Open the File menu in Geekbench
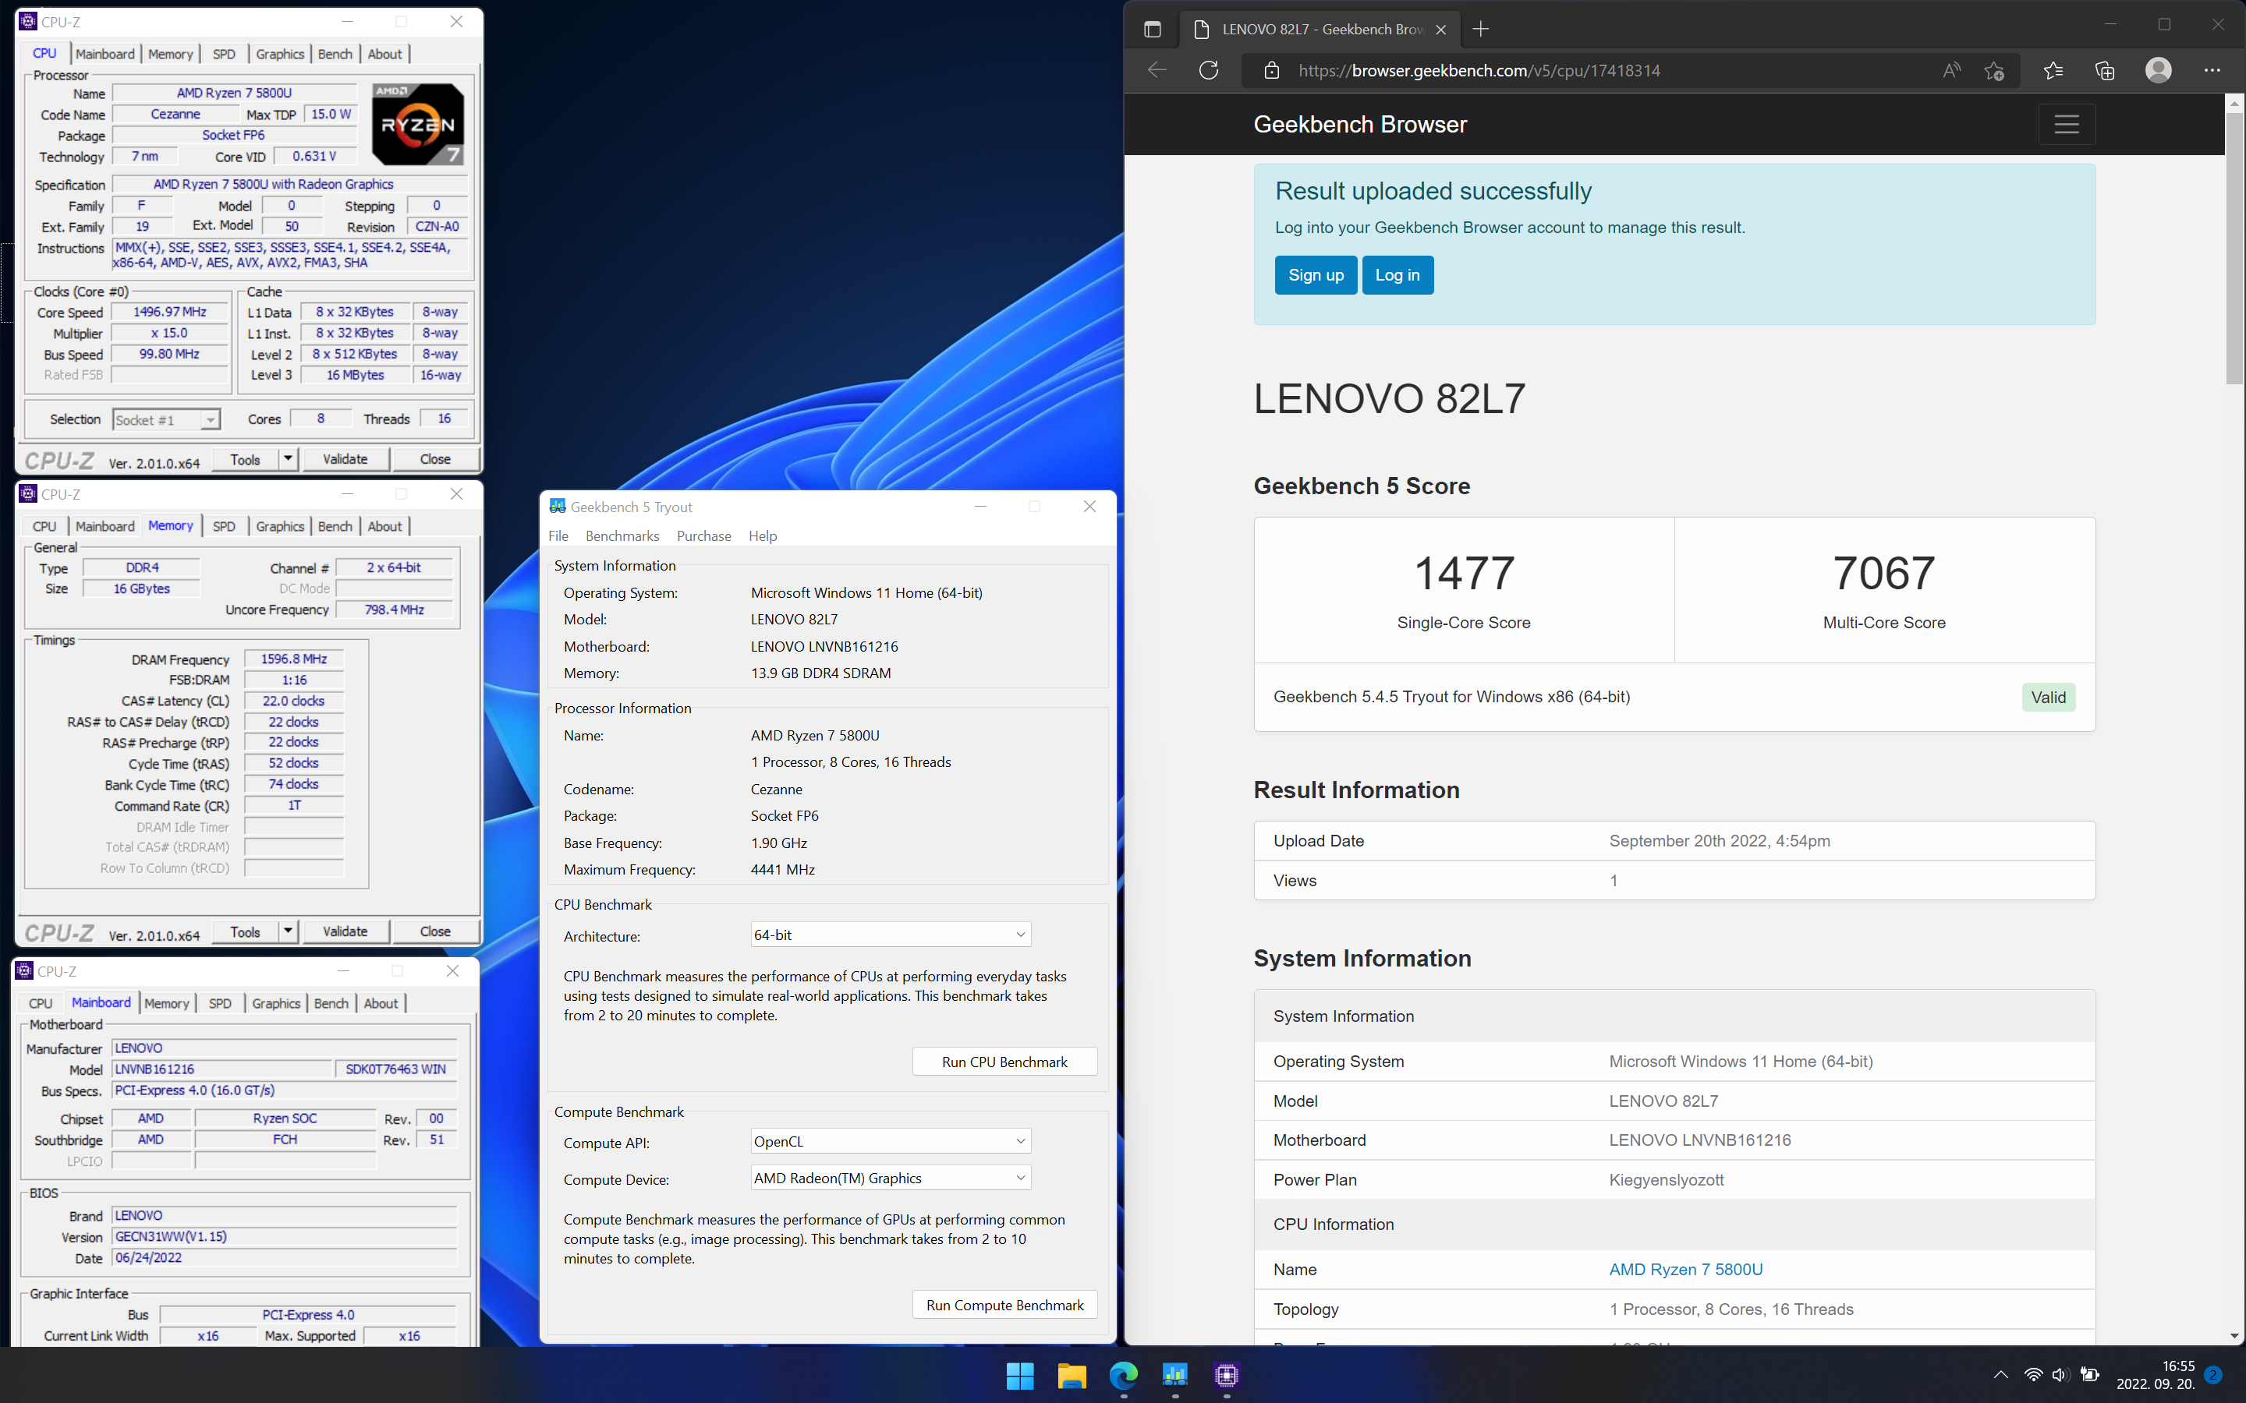2246x1403 pixels. [558, 535]
